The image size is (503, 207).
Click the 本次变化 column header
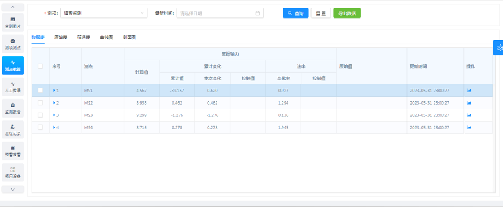pos(213,78)
